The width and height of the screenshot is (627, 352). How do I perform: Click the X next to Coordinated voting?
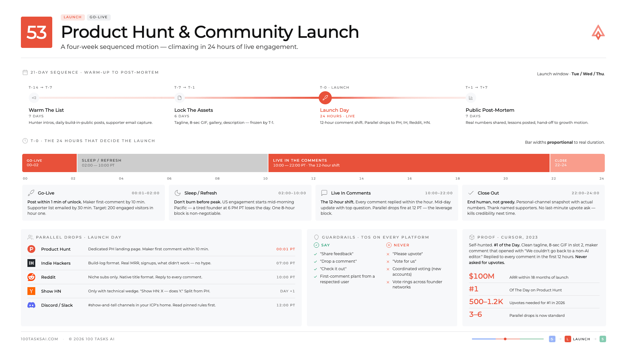(x=388, y=269)
